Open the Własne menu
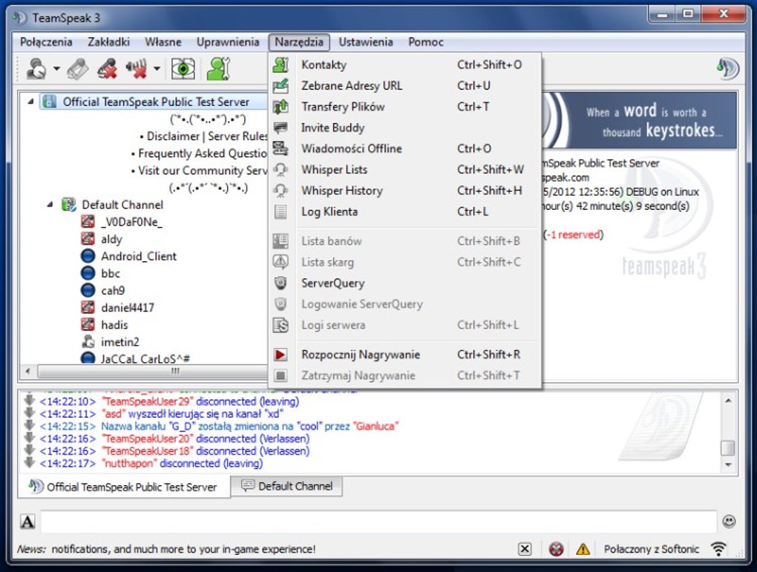The width and height of the screenshot is (757, 572). 163,42
